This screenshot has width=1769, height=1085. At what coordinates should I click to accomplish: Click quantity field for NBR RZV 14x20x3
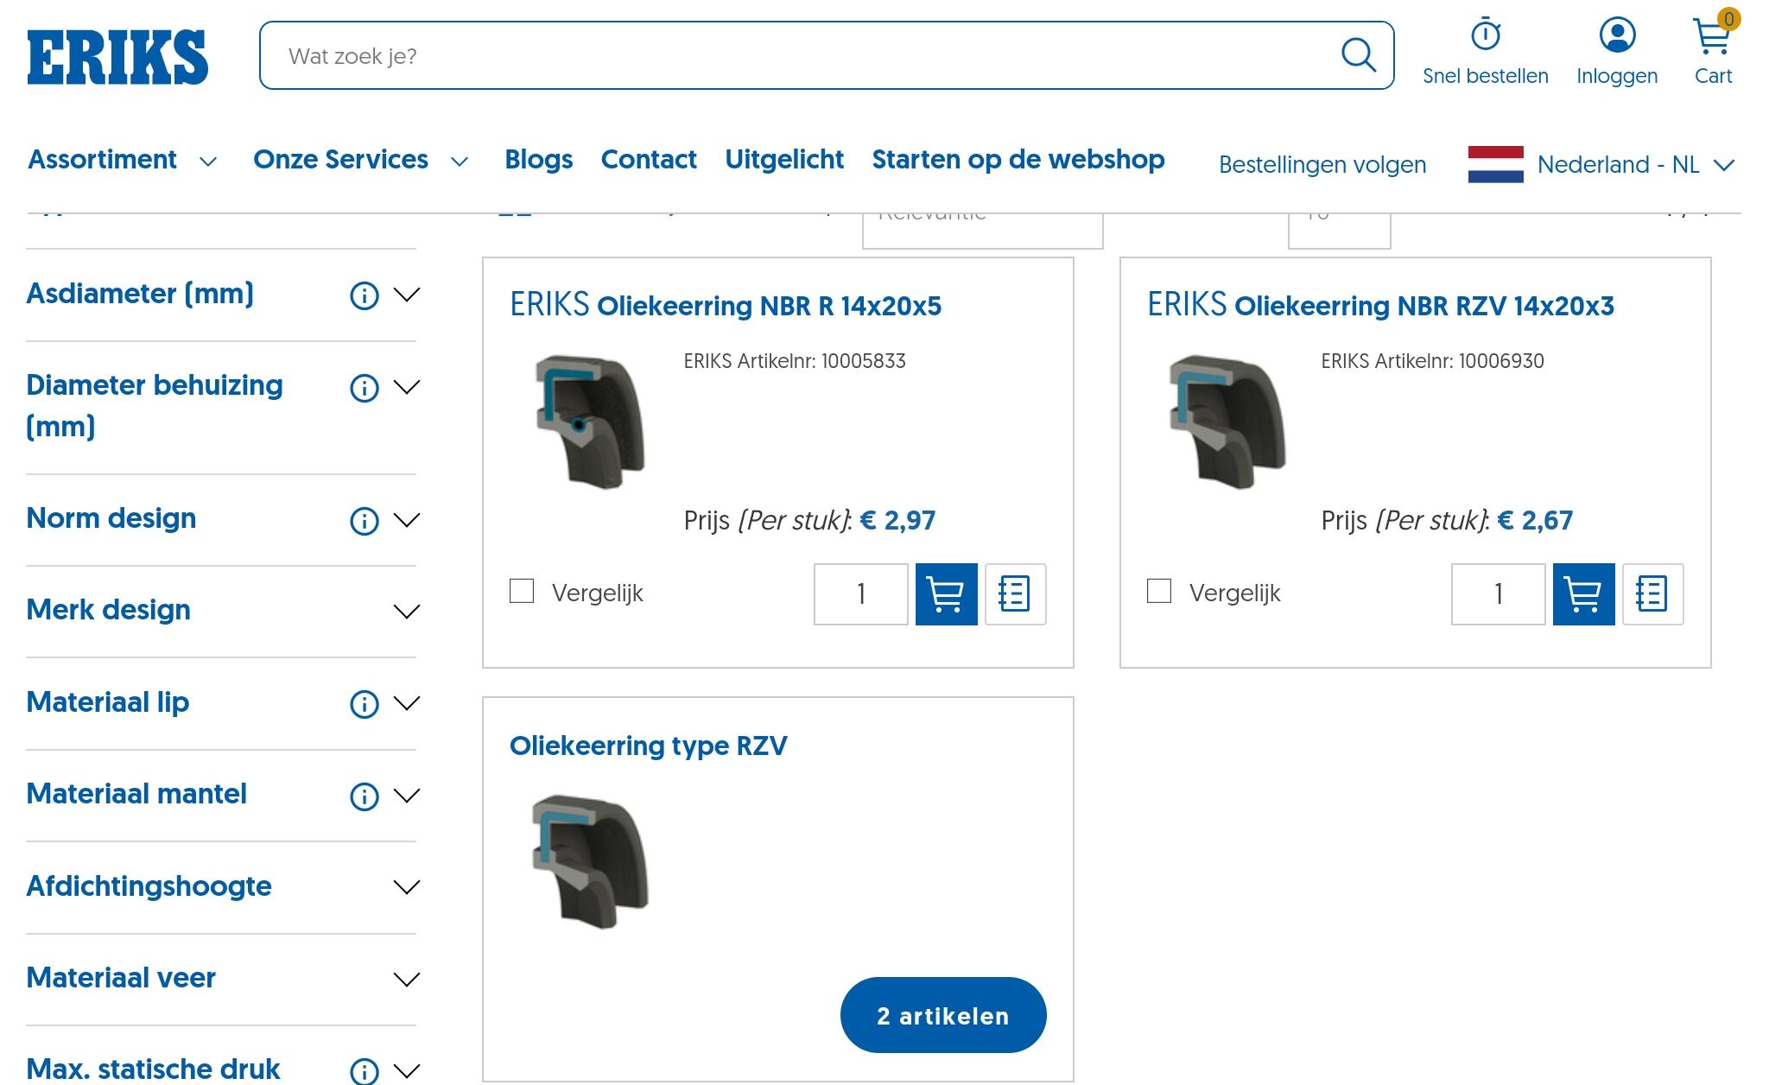[1499, 594]
